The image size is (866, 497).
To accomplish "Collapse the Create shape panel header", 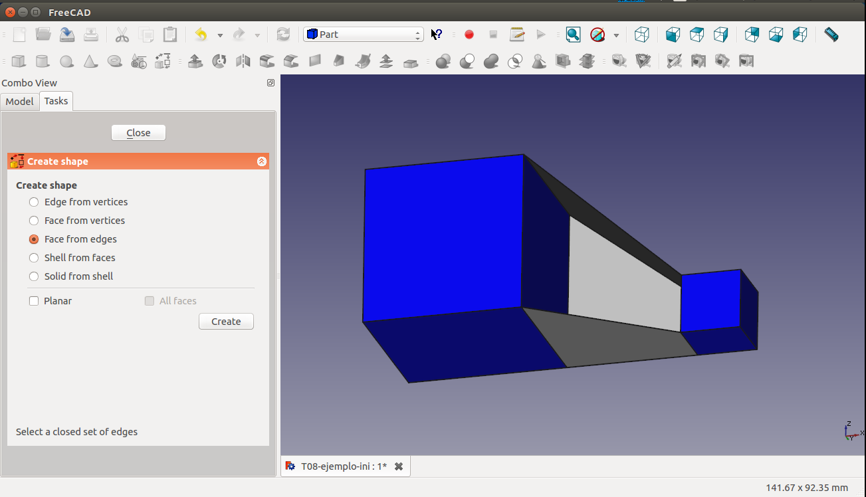I will [261, 161].
